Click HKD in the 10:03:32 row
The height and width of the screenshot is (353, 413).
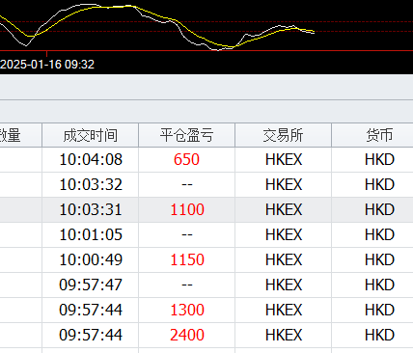click(x=379, y=184)
